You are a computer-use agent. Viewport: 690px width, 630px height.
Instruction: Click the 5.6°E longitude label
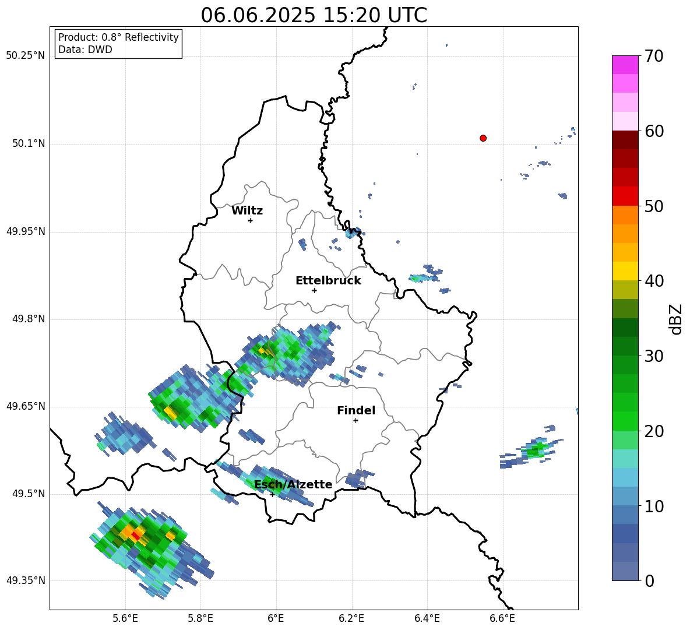125,618
